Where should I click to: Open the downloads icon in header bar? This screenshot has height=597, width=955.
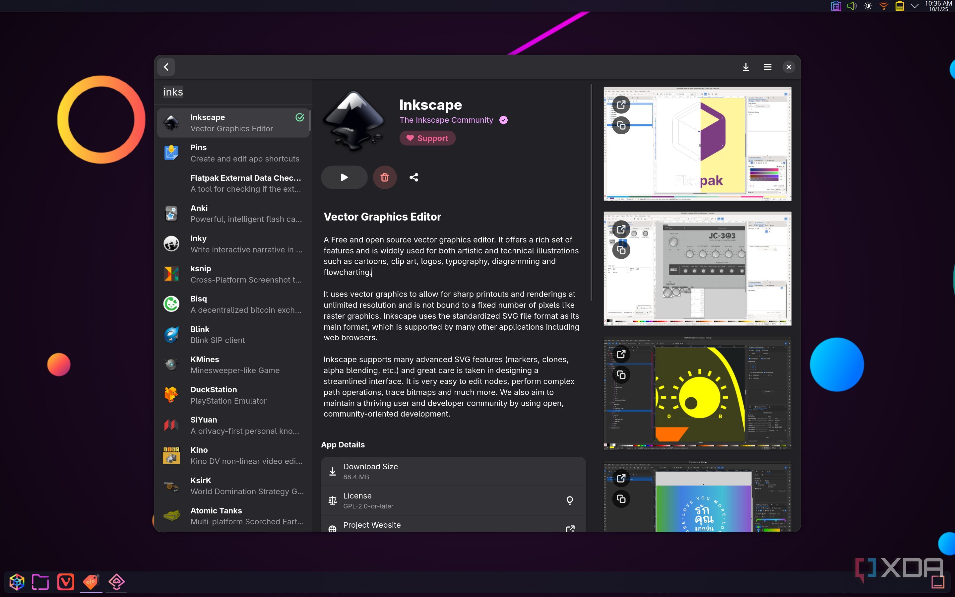pos(745,67)
